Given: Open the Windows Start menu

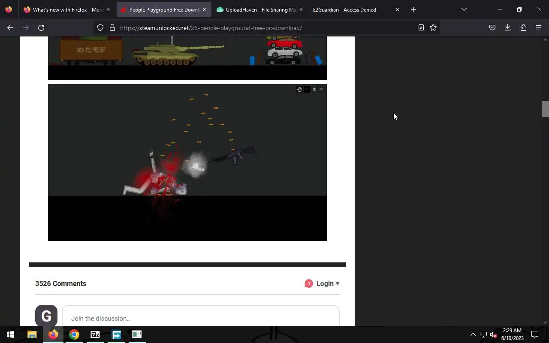Looking at the screenshot, I should [x=10, y=334].
